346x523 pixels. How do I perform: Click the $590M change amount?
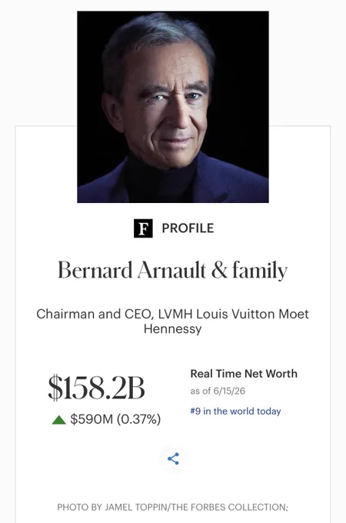(x=91, y=419)
